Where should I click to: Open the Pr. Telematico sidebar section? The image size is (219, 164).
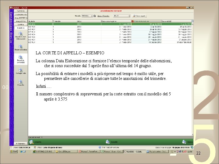tap(21, 144)
